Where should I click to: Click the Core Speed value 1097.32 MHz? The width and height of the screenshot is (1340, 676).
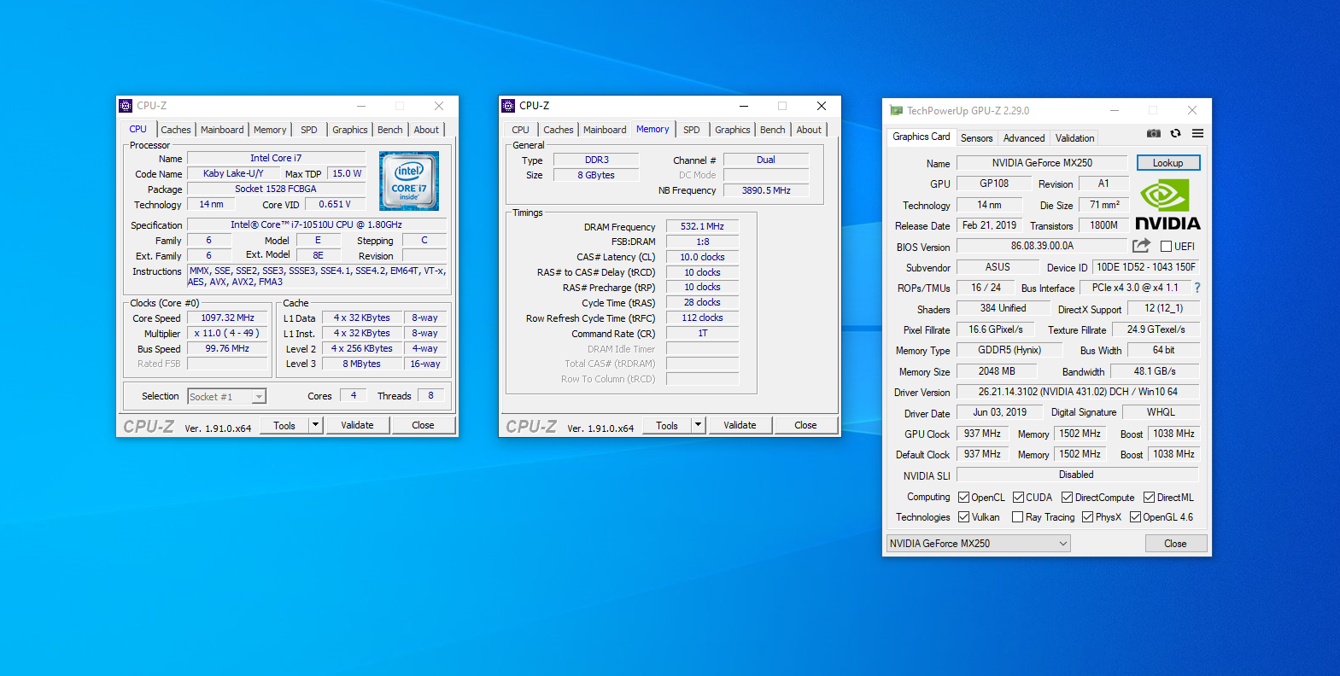tap(228, 318)
